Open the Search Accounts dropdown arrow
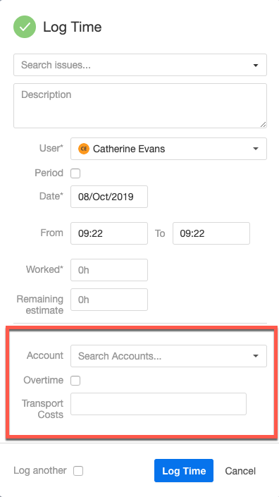 tap(256, 356)
